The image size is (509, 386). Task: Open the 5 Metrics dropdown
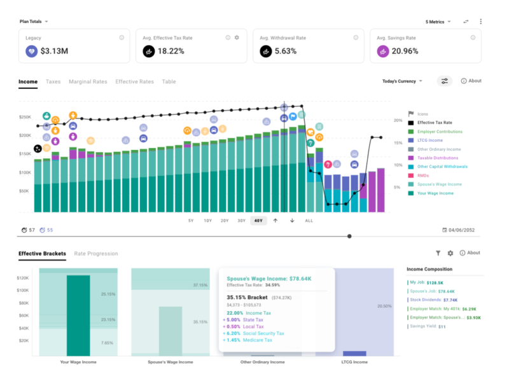(438, 22)
